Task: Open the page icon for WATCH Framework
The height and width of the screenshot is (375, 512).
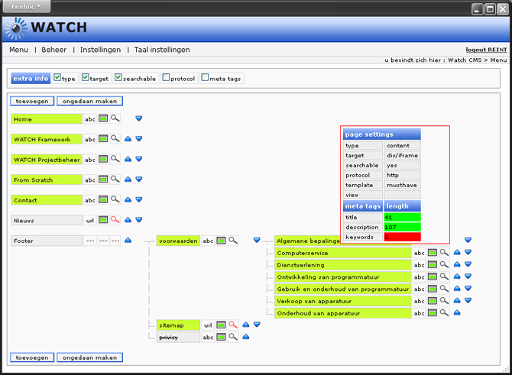Action: click(103, 139)
